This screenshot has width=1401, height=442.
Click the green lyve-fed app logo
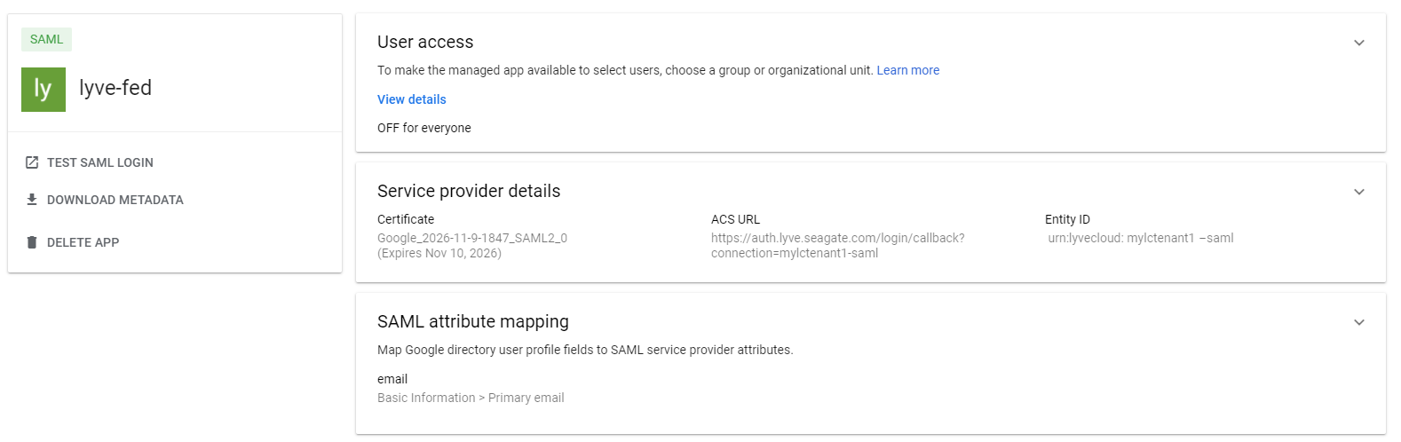(44, 90)
